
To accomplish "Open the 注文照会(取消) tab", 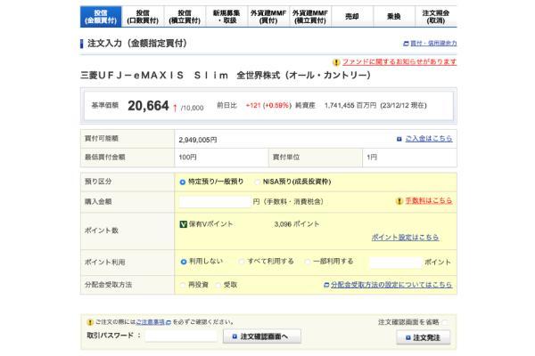I will point(436,17).
